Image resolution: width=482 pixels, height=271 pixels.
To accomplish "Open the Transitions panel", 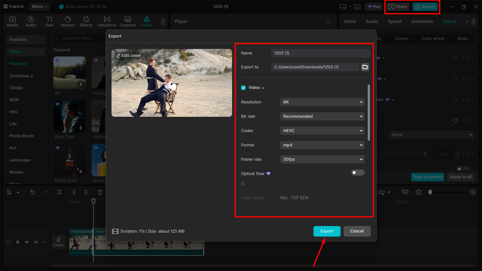I will [107, 21].
